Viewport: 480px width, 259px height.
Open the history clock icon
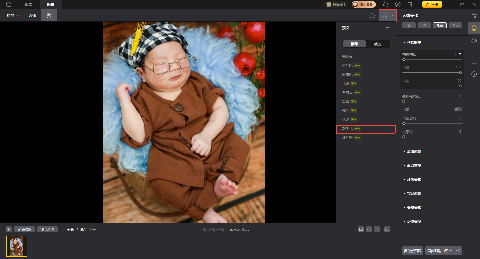coord(474,74)
